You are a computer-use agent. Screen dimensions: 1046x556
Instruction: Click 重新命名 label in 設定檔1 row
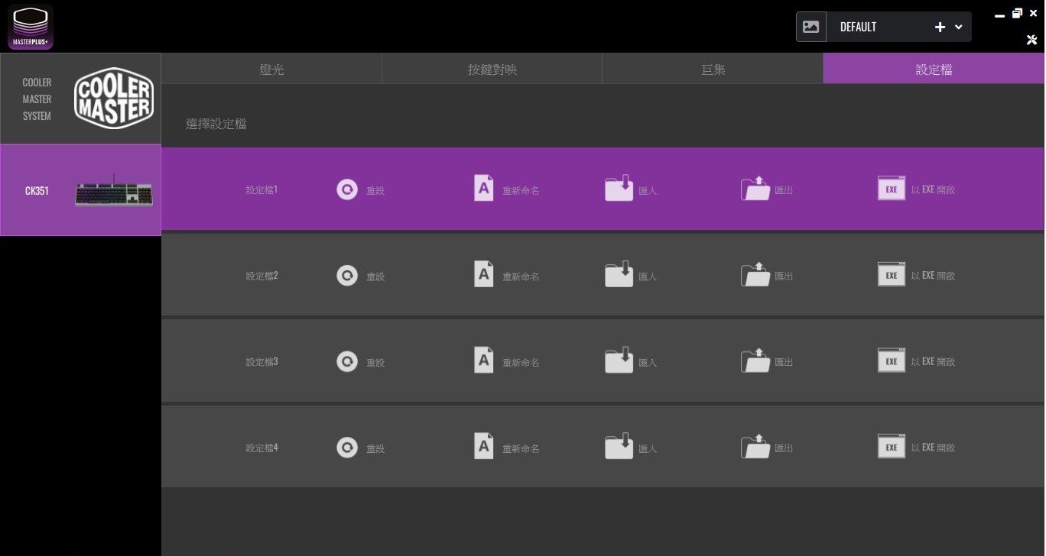(x=521, y=190)
